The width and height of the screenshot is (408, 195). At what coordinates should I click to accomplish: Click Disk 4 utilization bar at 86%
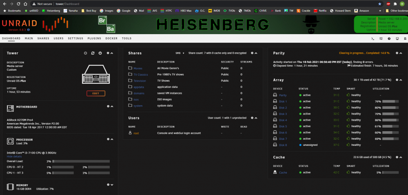390,120
